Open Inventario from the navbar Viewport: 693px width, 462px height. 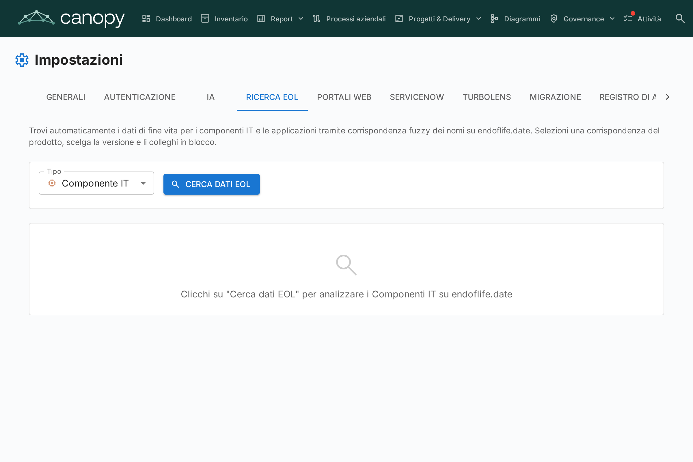click(x=231, y=19)
